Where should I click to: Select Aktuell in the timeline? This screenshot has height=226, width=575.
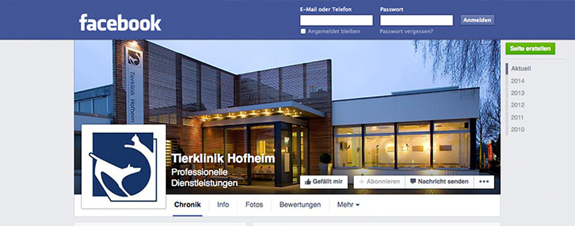tap(521, 69)
